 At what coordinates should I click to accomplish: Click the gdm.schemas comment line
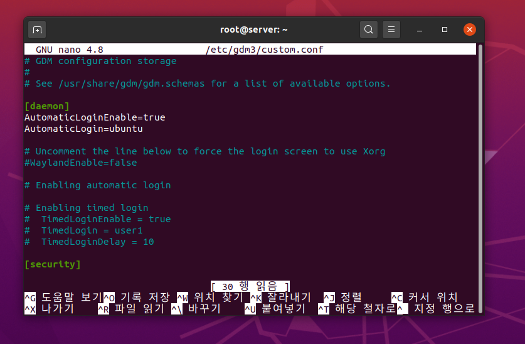click(208, 83)
